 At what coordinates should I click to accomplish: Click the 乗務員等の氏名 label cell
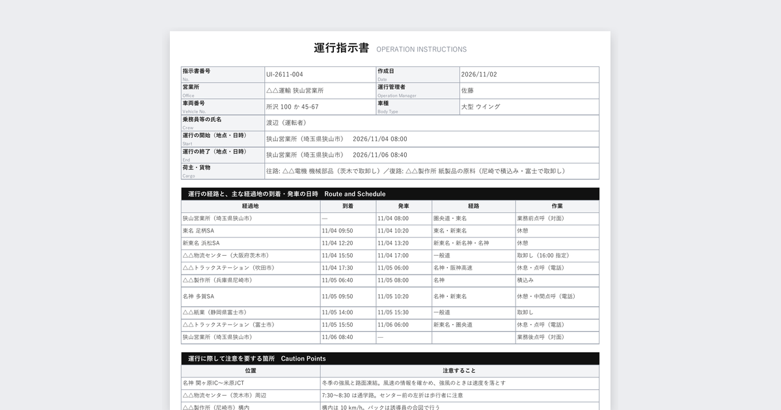(x=223, y=122)
